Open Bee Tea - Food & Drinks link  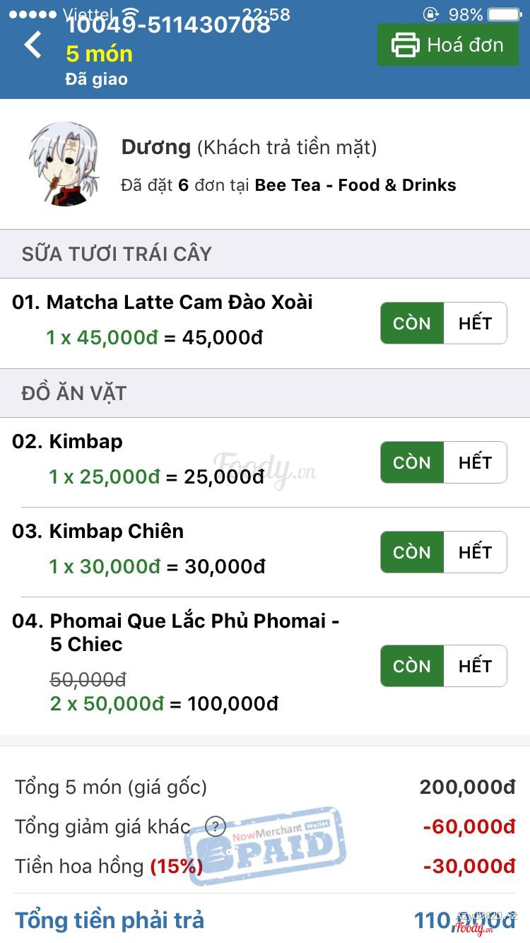tap(355, 185)
